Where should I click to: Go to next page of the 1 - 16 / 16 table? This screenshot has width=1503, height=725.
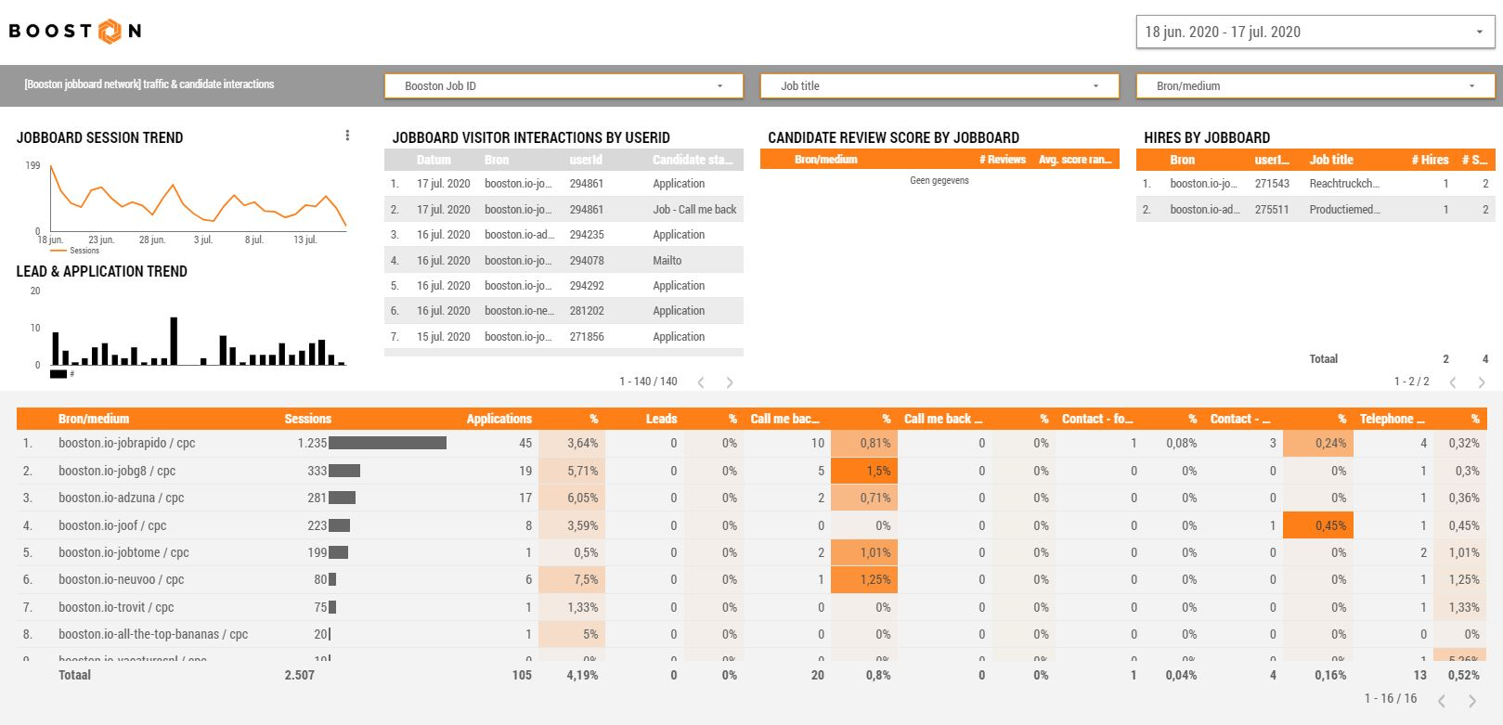click(x=1471, y=701)
